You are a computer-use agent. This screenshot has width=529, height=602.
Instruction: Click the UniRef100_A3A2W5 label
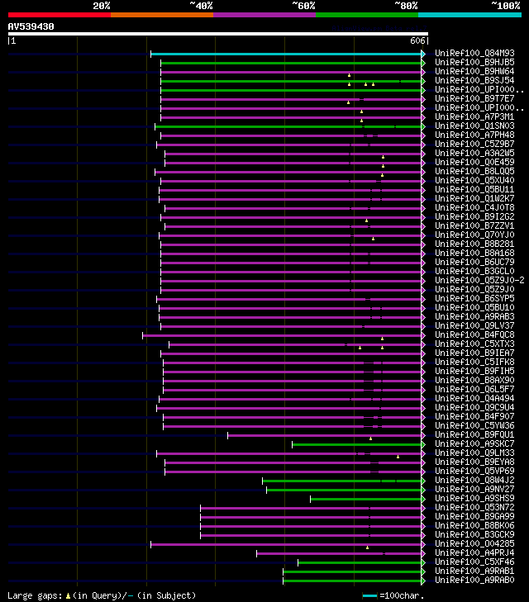pos(474,154)
